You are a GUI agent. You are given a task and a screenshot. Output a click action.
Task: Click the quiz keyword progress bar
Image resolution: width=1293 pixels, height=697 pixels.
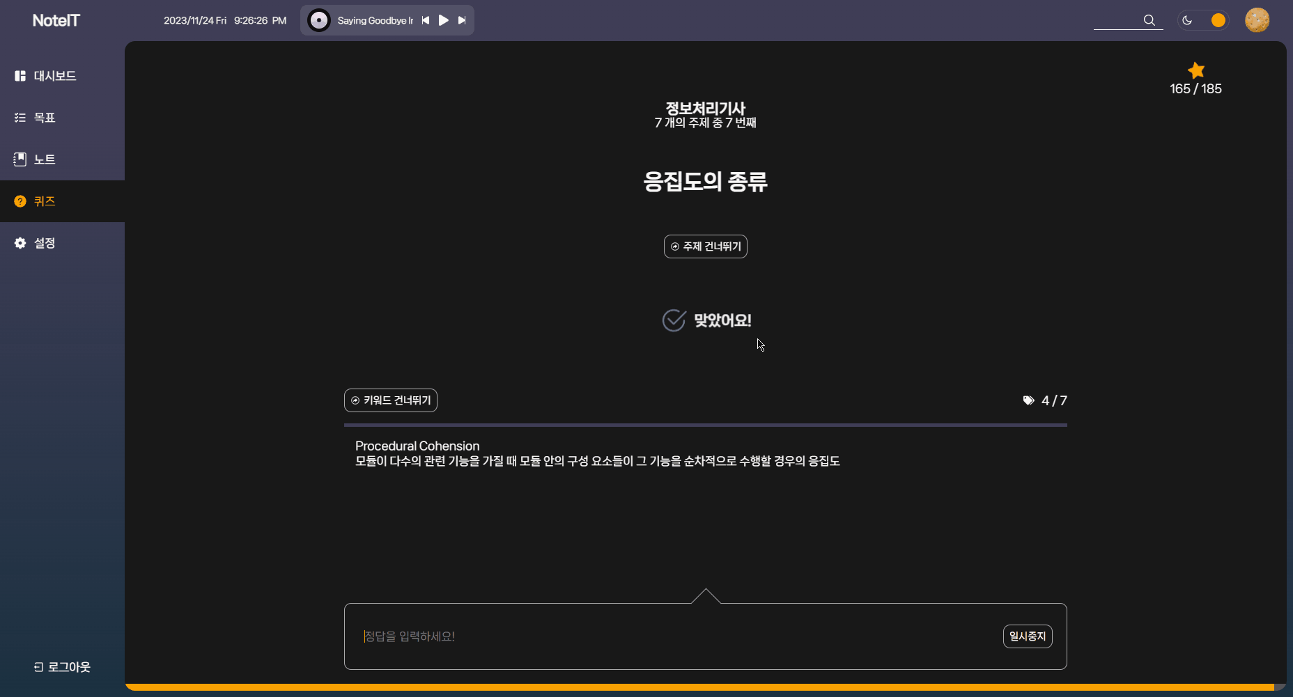[x=705, y=425]
